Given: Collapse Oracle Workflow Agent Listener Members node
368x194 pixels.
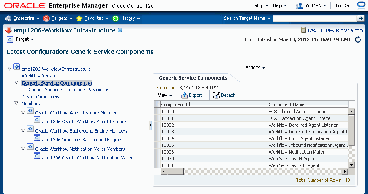Looking at the screenshot, I should pyautogui.click(x=23, y=112).
